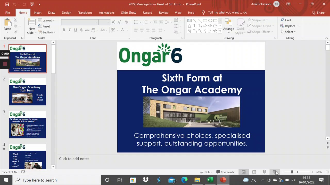This screenshot has height=185, width=330.
Task: Collapse the ribbon with the chevron
Action: pos(326,38)
